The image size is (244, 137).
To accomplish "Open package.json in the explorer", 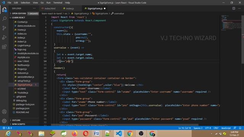I will (22, 108).
